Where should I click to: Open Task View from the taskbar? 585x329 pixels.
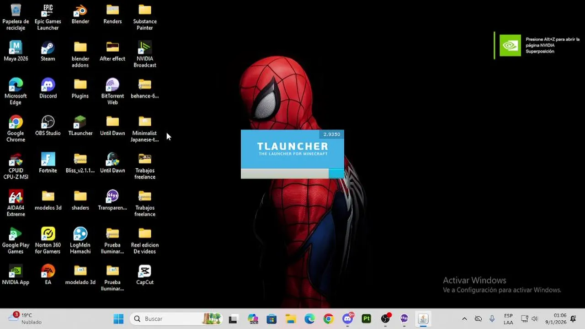[233, 319]
